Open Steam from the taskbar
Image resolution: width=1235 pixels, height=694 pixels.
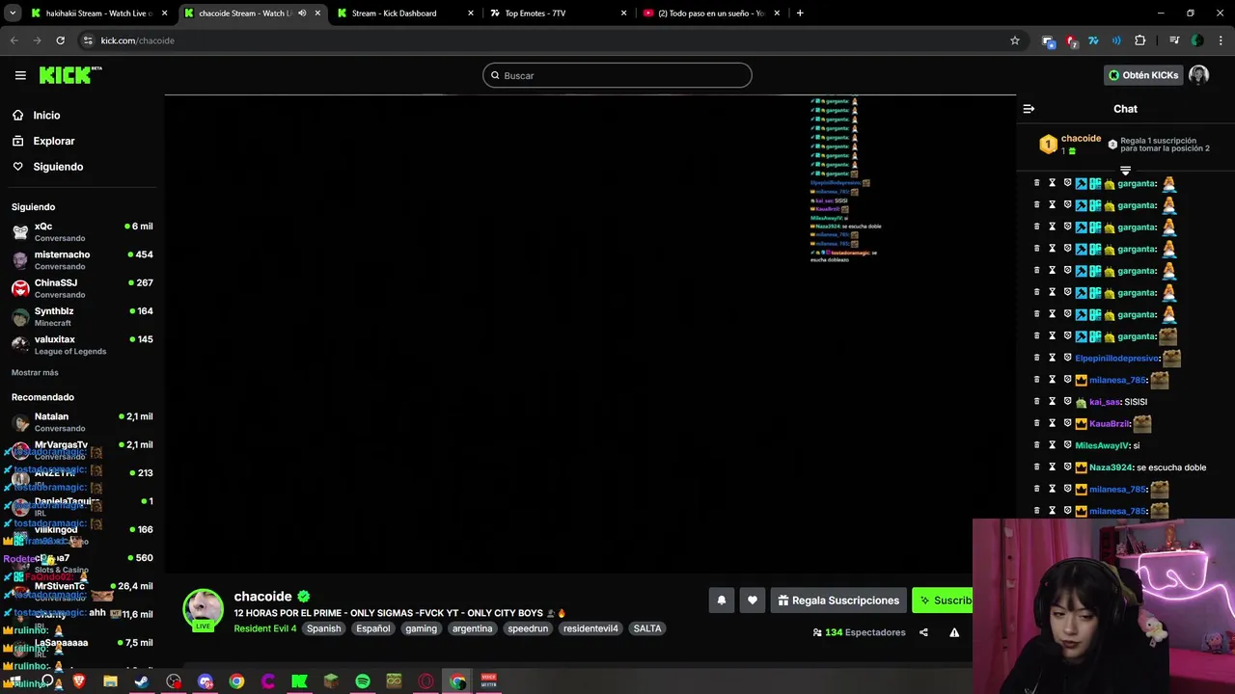(142, 681)
